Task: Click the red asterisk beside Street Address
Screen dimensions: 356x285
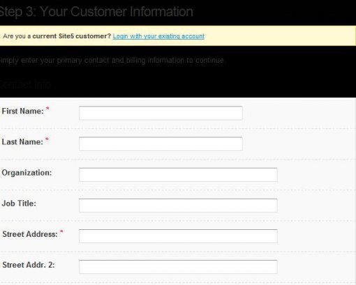Action: pos(61,231)
